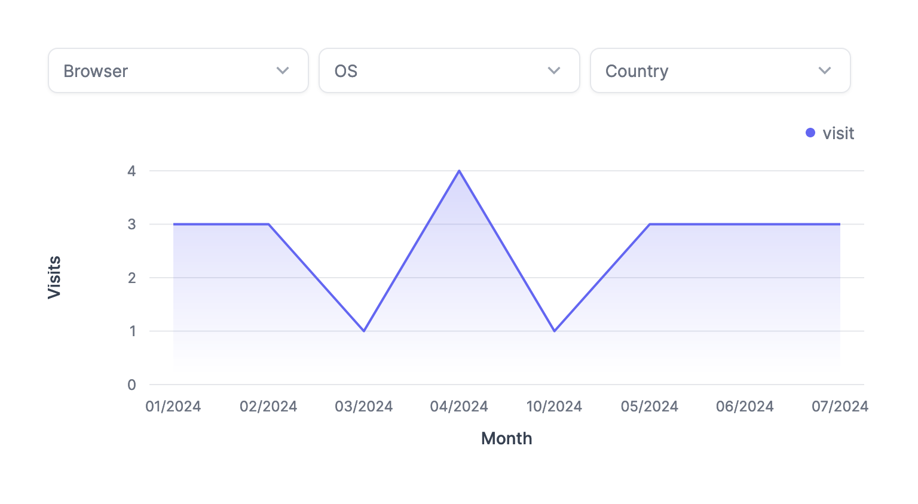Select the 04/2024 peak data point
The height and width of the screenshot is (504, 918).
coord(459,171)
